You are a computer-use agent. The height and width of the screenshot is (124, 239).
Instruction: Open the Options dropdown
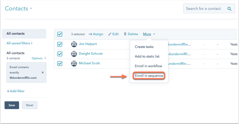[x=39, y=58]
